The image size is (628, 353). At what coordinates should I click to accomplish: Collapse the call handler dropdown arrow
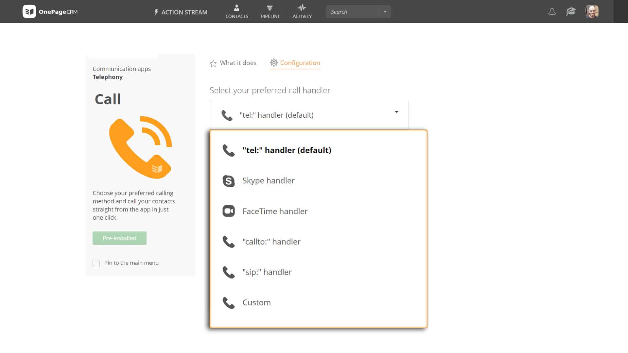(x=396, y=112)
